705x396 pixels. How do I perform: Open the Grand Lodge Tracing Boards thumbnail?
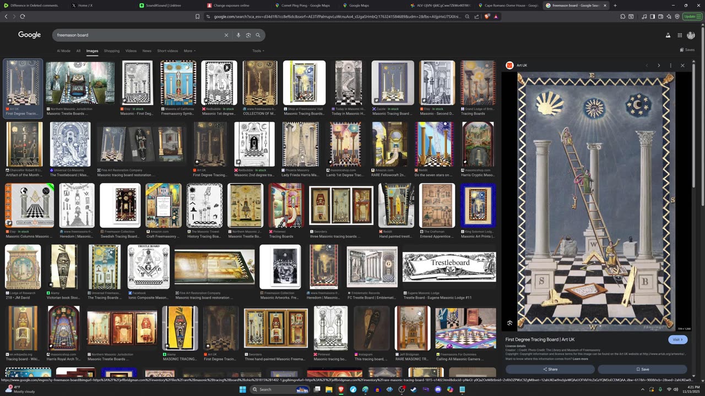click(478, 83)
